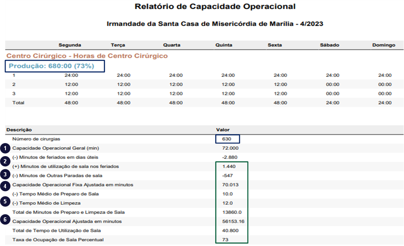
Task: Click the Sábado value in the Total row
Action: tap(333, 103)
